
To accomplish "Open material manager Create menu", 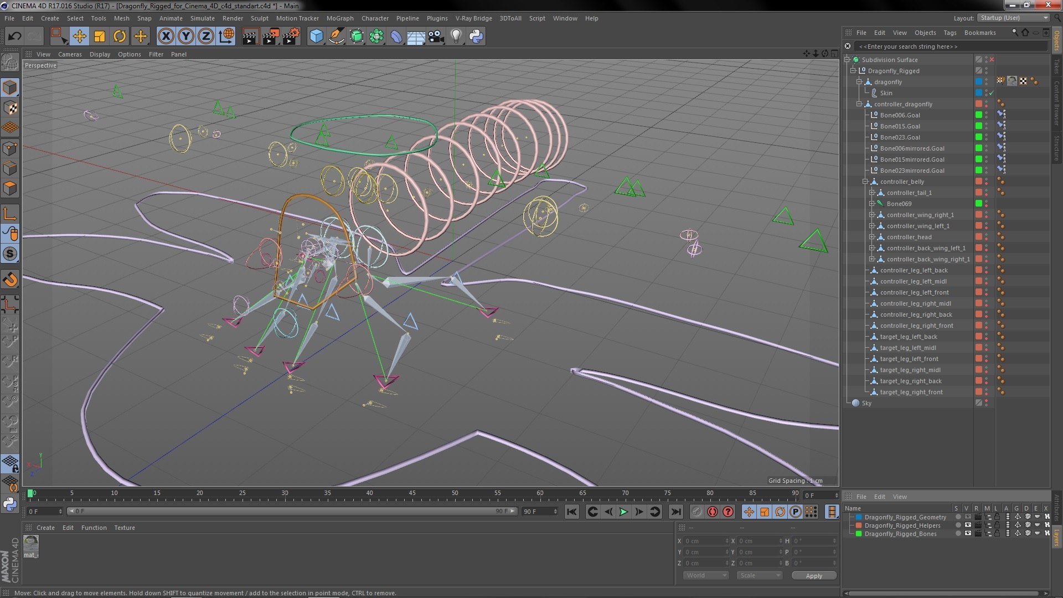I will point(45,528).
